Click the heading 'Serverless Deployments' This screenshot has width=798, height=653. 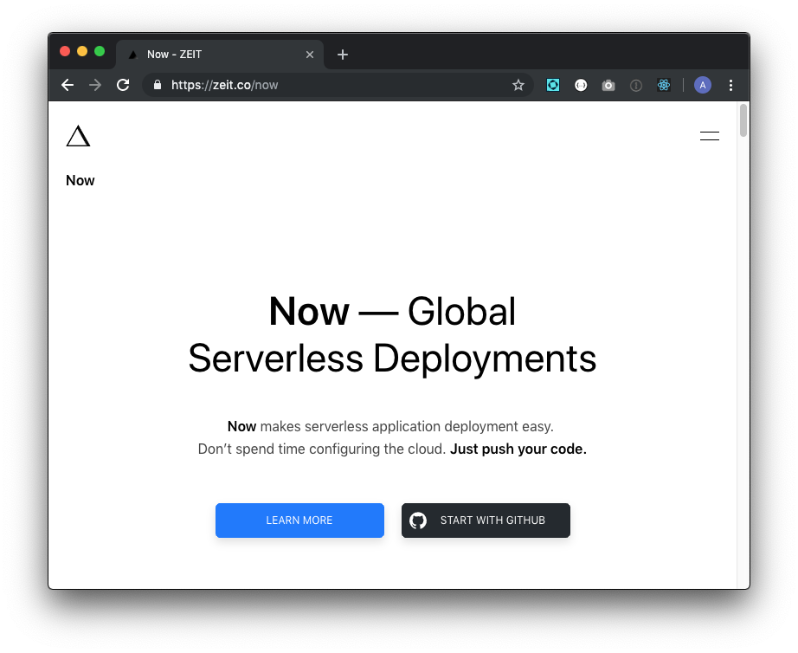pyautogui.click(x=392, y=358)
